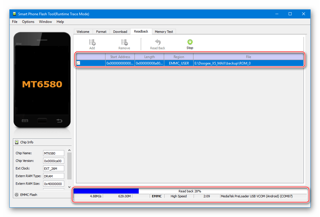Switch to the Download tab

click(120, 32)
